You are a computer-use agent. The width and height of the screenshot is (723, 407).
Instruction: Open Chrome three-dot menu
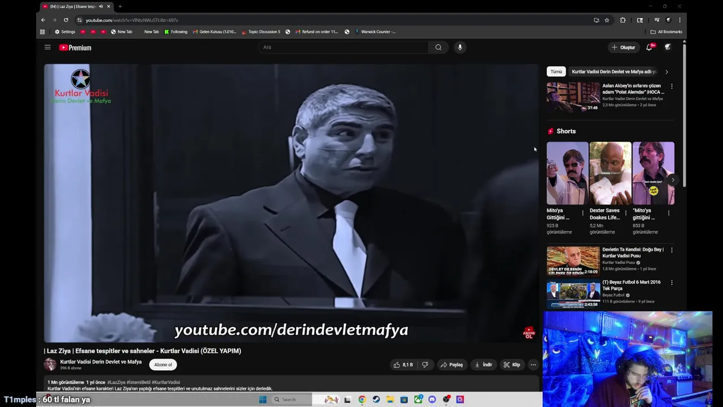(x=680, y=20)
